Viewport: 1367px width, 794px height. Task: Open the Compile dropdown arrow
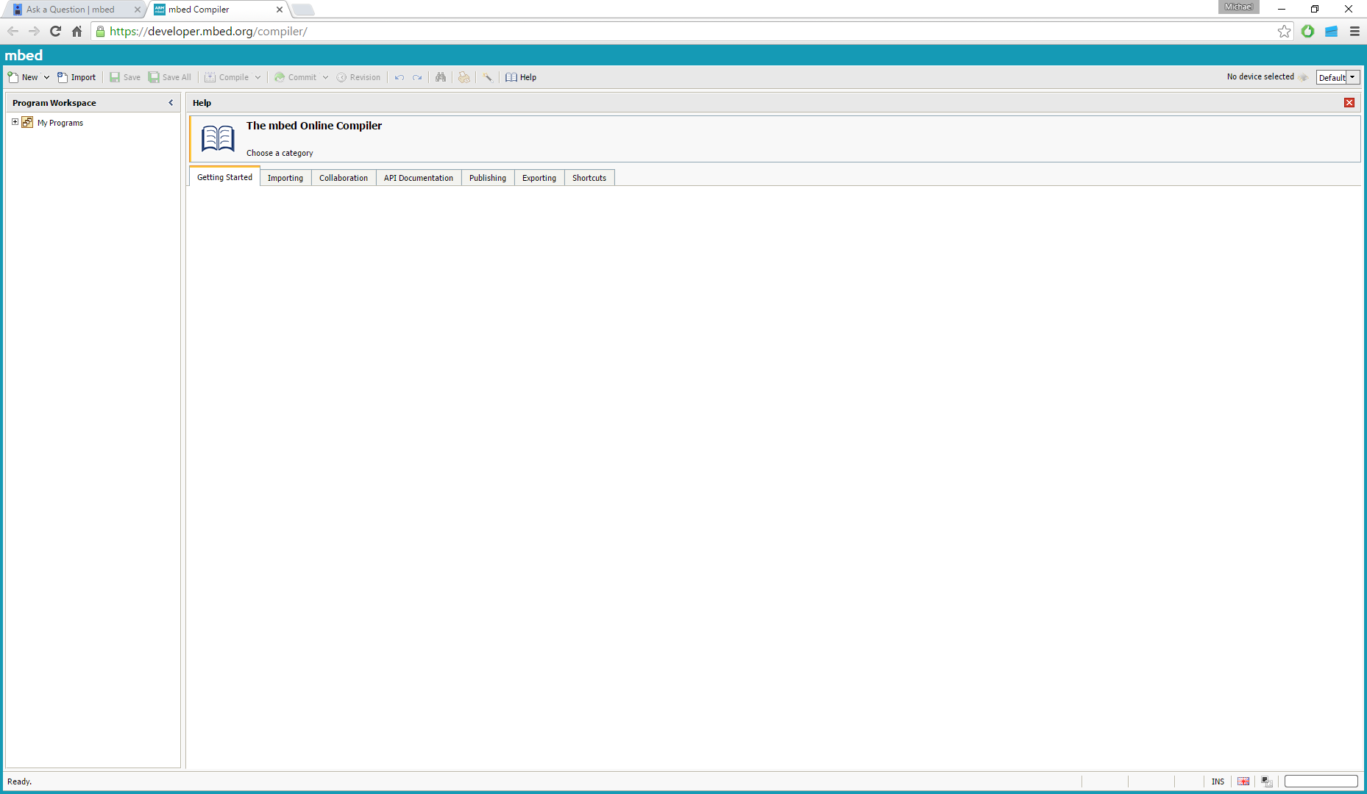click(258, 77)
